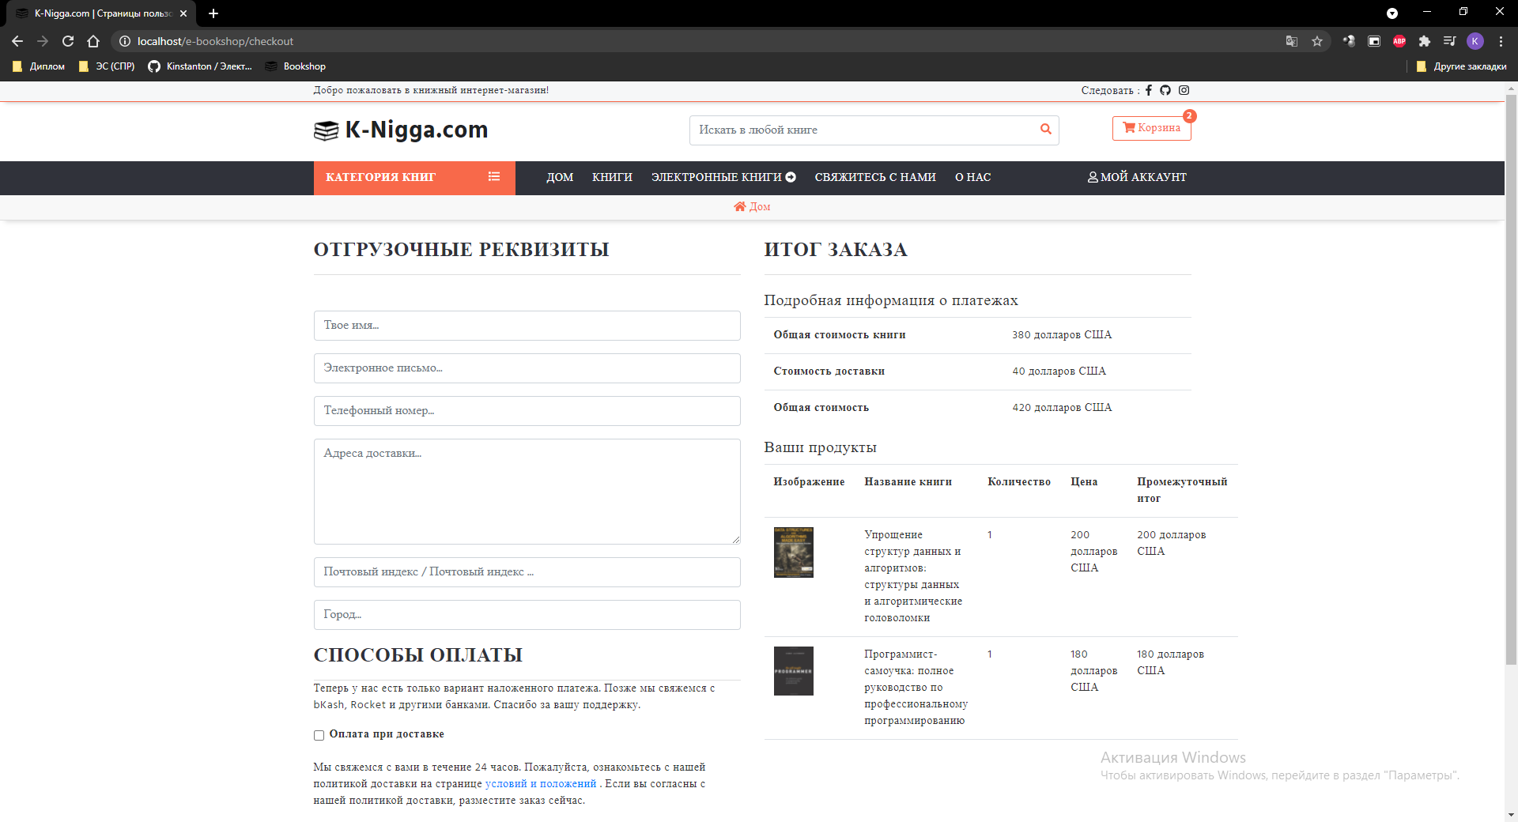View site information for localhost
The width and height of the screenshot is (1518, 822).
pos(124,41)
